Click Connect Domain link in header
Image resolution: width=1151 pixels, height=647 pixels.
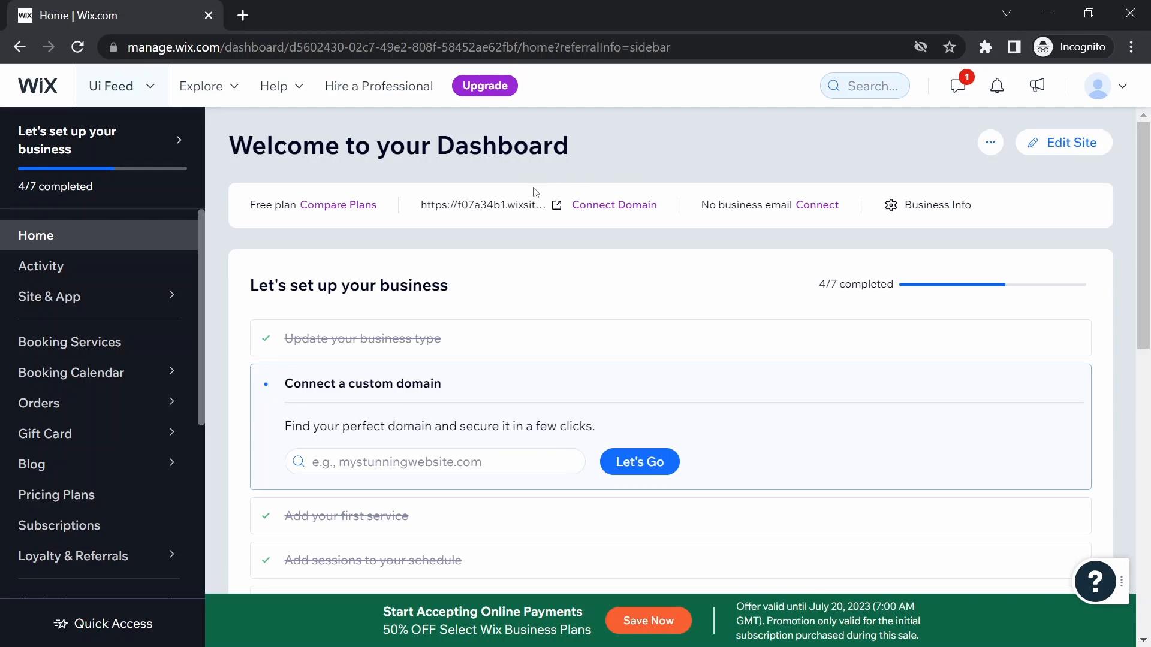(x=614, y=205)
